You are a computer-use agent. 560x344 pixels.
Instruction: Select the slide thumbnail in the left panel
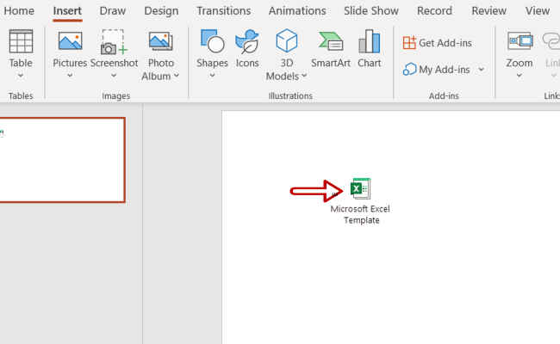tap(62, 160)
